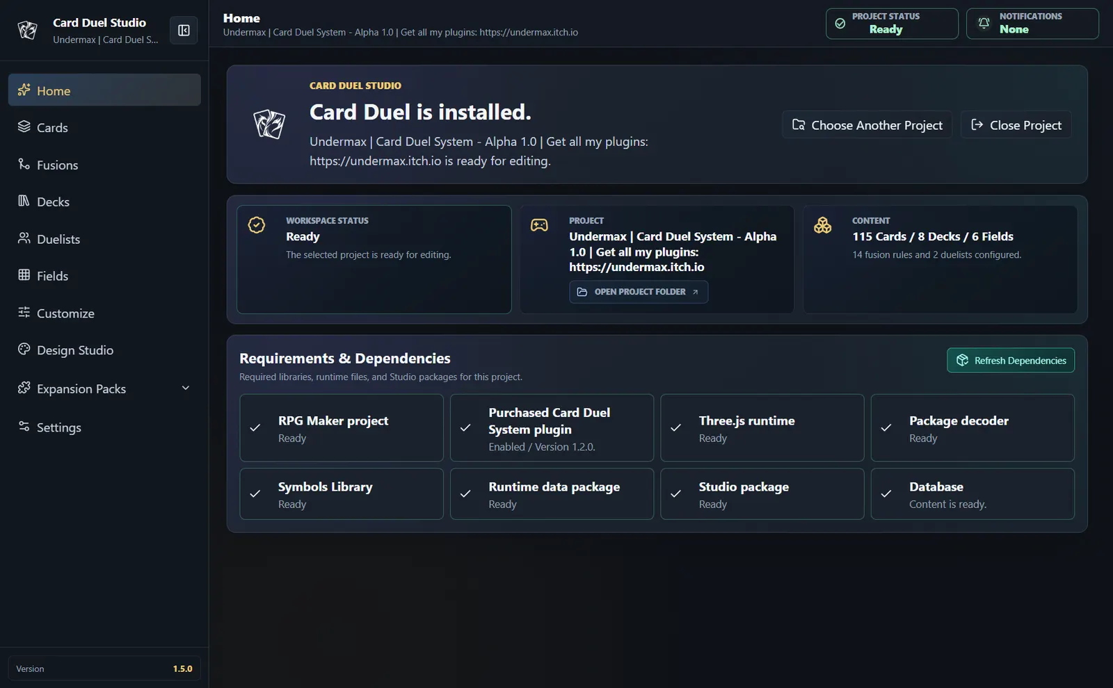The image size is (1113, 688).
Task: Launch Design Studio from the sidebar
Action: tap(104, 350)
